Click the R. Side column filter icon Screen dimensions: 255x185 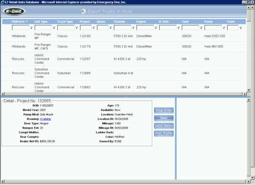pos(179,28)
